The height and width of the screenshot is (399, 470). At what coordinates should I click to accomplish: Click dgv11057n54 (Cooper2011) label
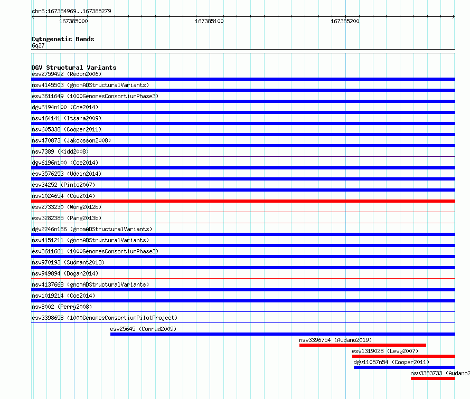tap(391, 362)
